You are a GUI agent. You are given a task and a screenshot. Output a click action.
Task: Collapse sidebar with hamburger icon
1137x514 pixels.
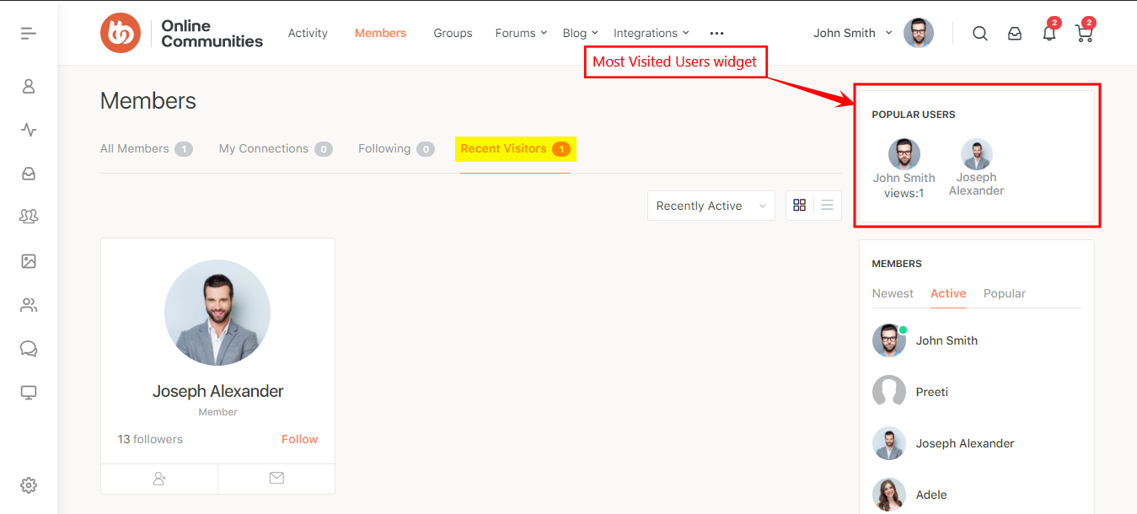(x=28, y=32)
